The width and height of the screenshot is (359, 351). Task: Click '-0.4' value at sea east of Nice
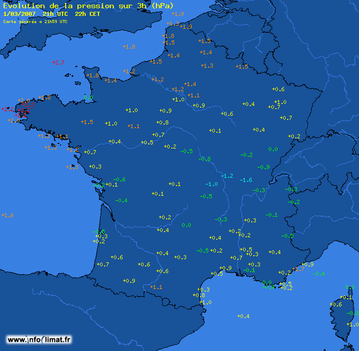point(318,274)
